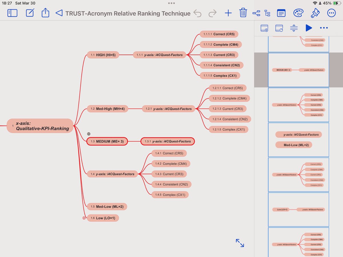This screenshot has height=257, width=343.
Task: Select node 1.4.5 Complex (CX1)
Action: pyautogui.click(x=170, y=195)
